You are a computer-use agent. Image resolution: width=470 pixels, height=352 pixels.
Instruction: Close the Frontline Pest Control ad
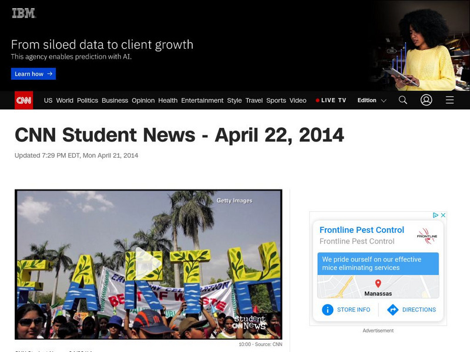[x=443, y=215]
